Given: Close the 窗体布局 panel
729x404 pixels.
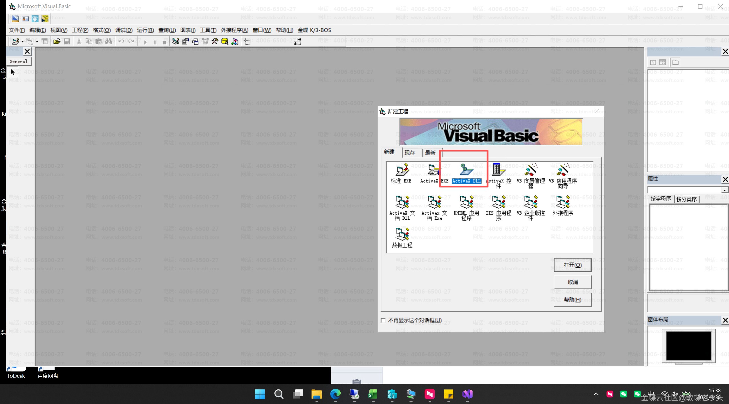Looking at the screenshot, I should tap(725, 320).
